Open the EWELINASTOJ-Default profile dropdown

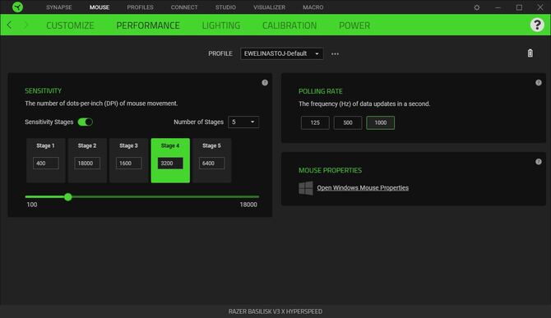tap(281, 53)
